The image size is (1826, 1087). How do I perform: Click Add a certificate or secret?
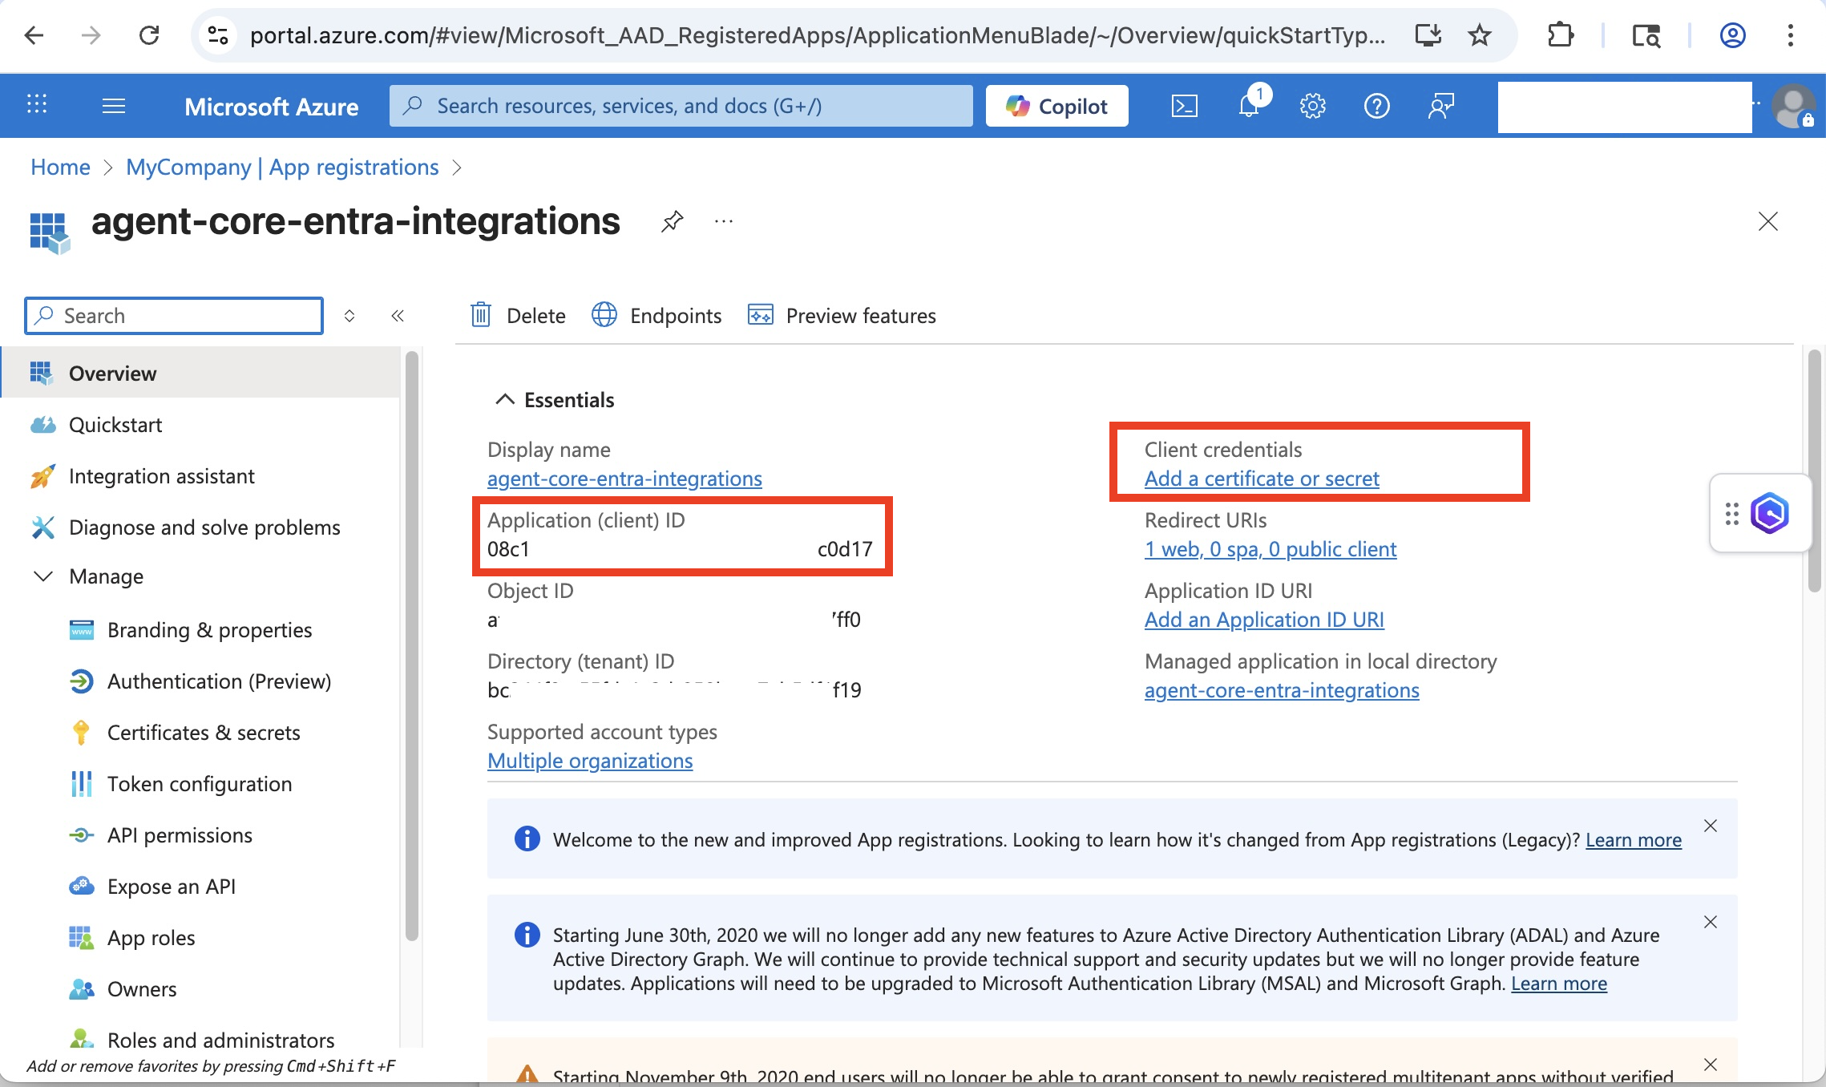click(x=1262, y=479)
